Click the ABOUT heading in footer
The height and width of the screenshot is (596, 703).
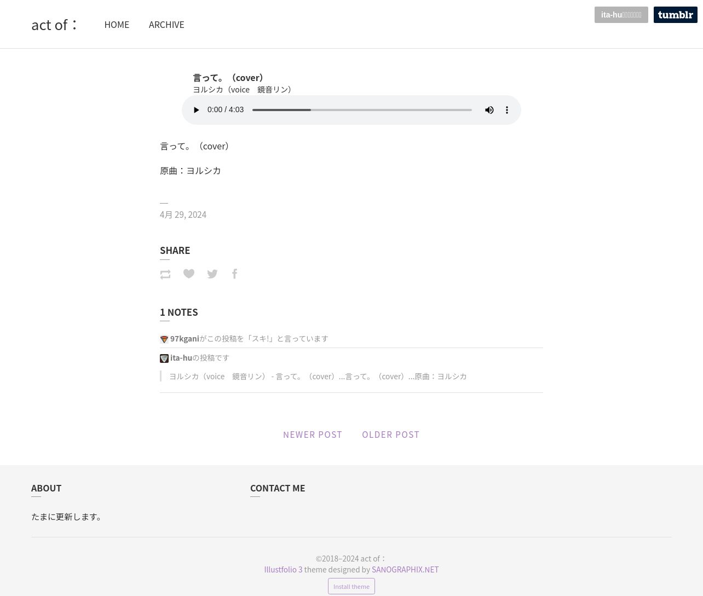coord(46,488)
